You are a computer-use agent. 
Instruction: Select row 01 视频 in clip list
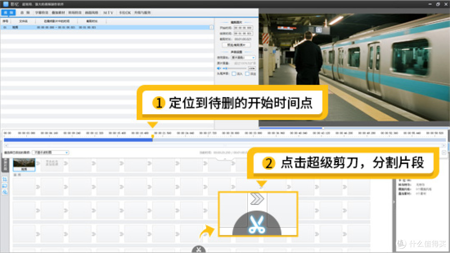(x=107, y=27)
